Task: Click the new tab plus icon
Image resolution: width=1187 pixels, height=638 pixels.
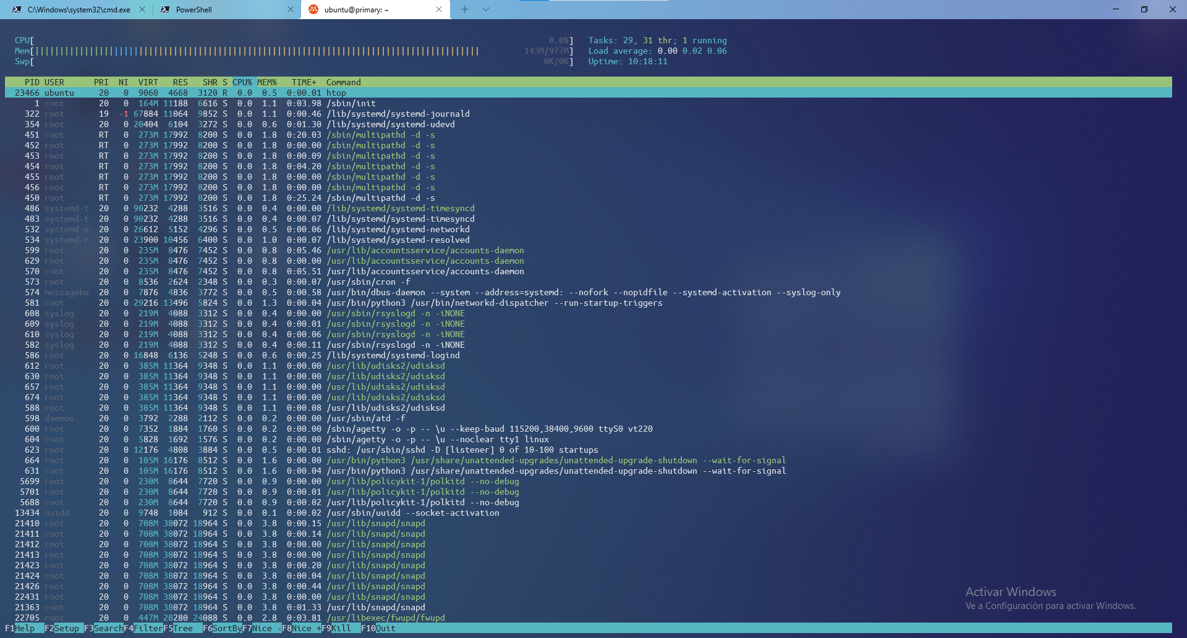Action: coord(465,9)
